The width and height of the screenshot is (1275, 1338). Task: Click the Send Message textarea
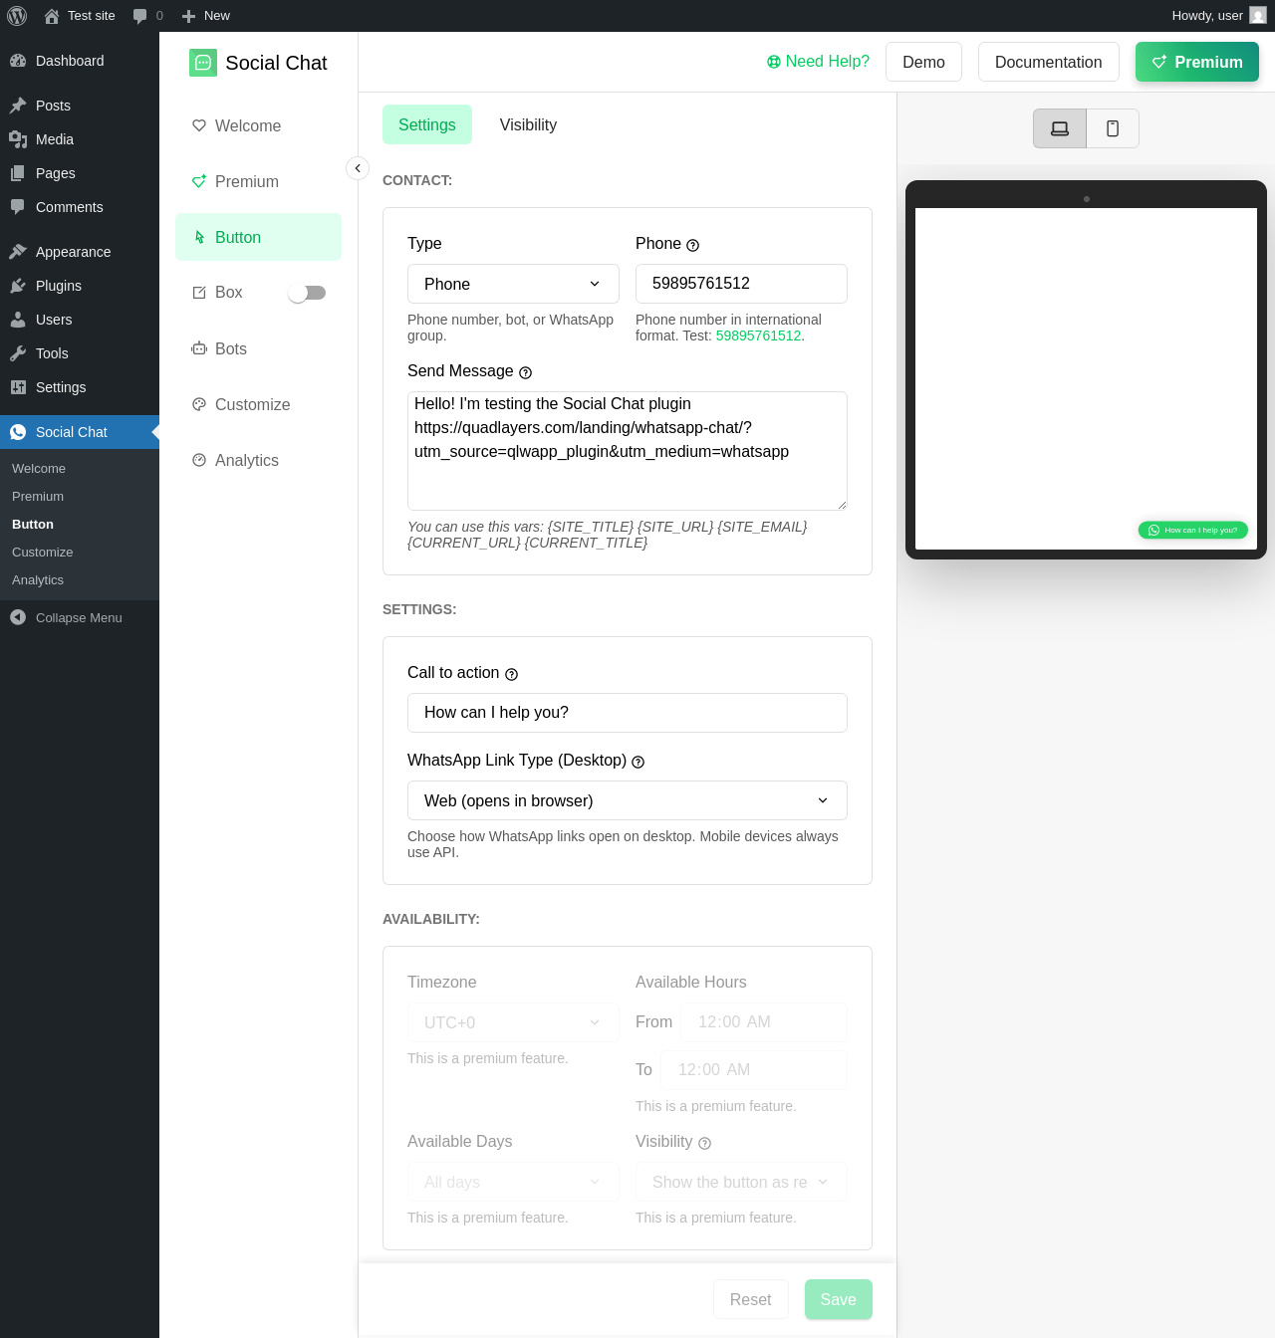click(x=628, y=451)
